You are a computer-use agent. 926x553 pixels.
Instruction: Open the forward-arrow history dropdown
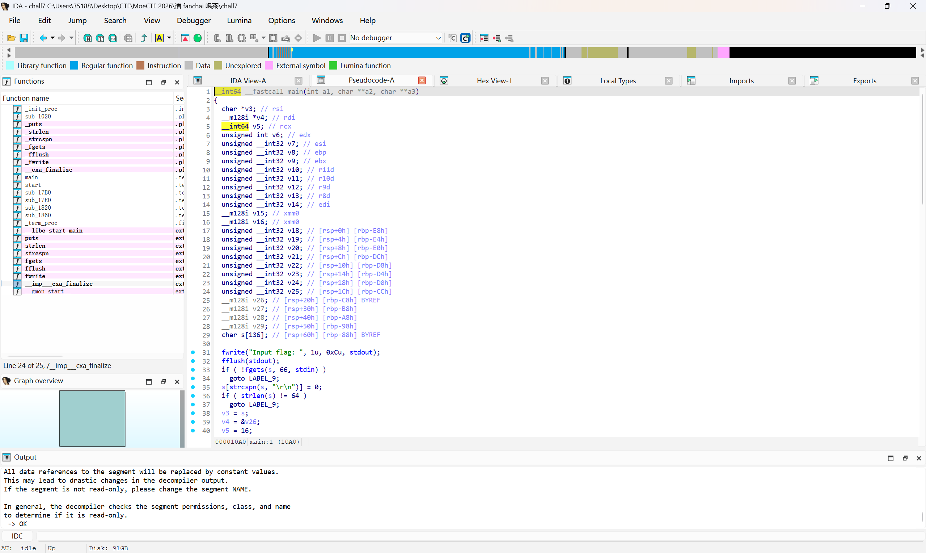pos(71,38)
